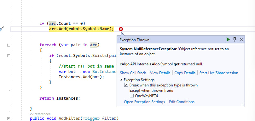Collapse the AddFilter method outline
The width and height of the screenshot is (255, 121).
pos(9,119)
